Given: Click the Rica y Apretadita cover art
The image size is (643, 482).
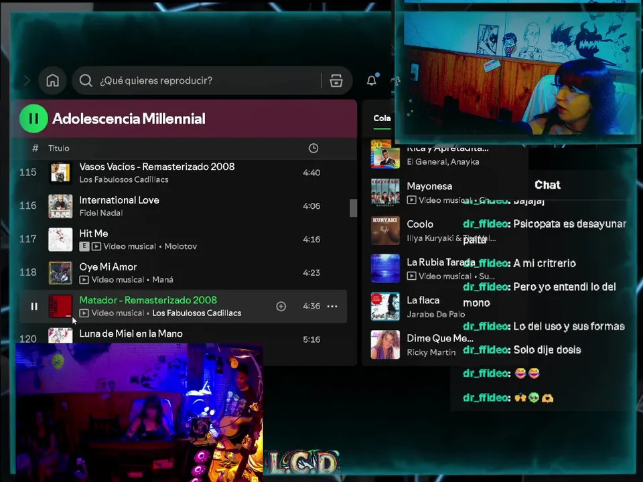Looking at the screenshot, I should pos(385,155).
